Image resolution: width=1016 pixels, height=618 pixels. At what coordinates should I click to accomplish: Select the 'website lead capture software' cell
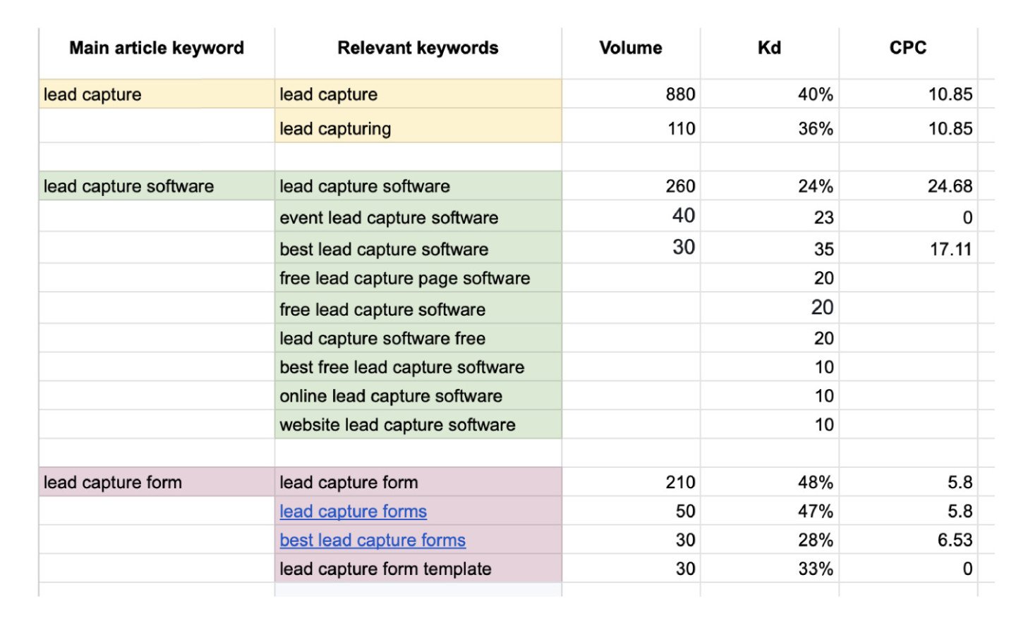418,425
